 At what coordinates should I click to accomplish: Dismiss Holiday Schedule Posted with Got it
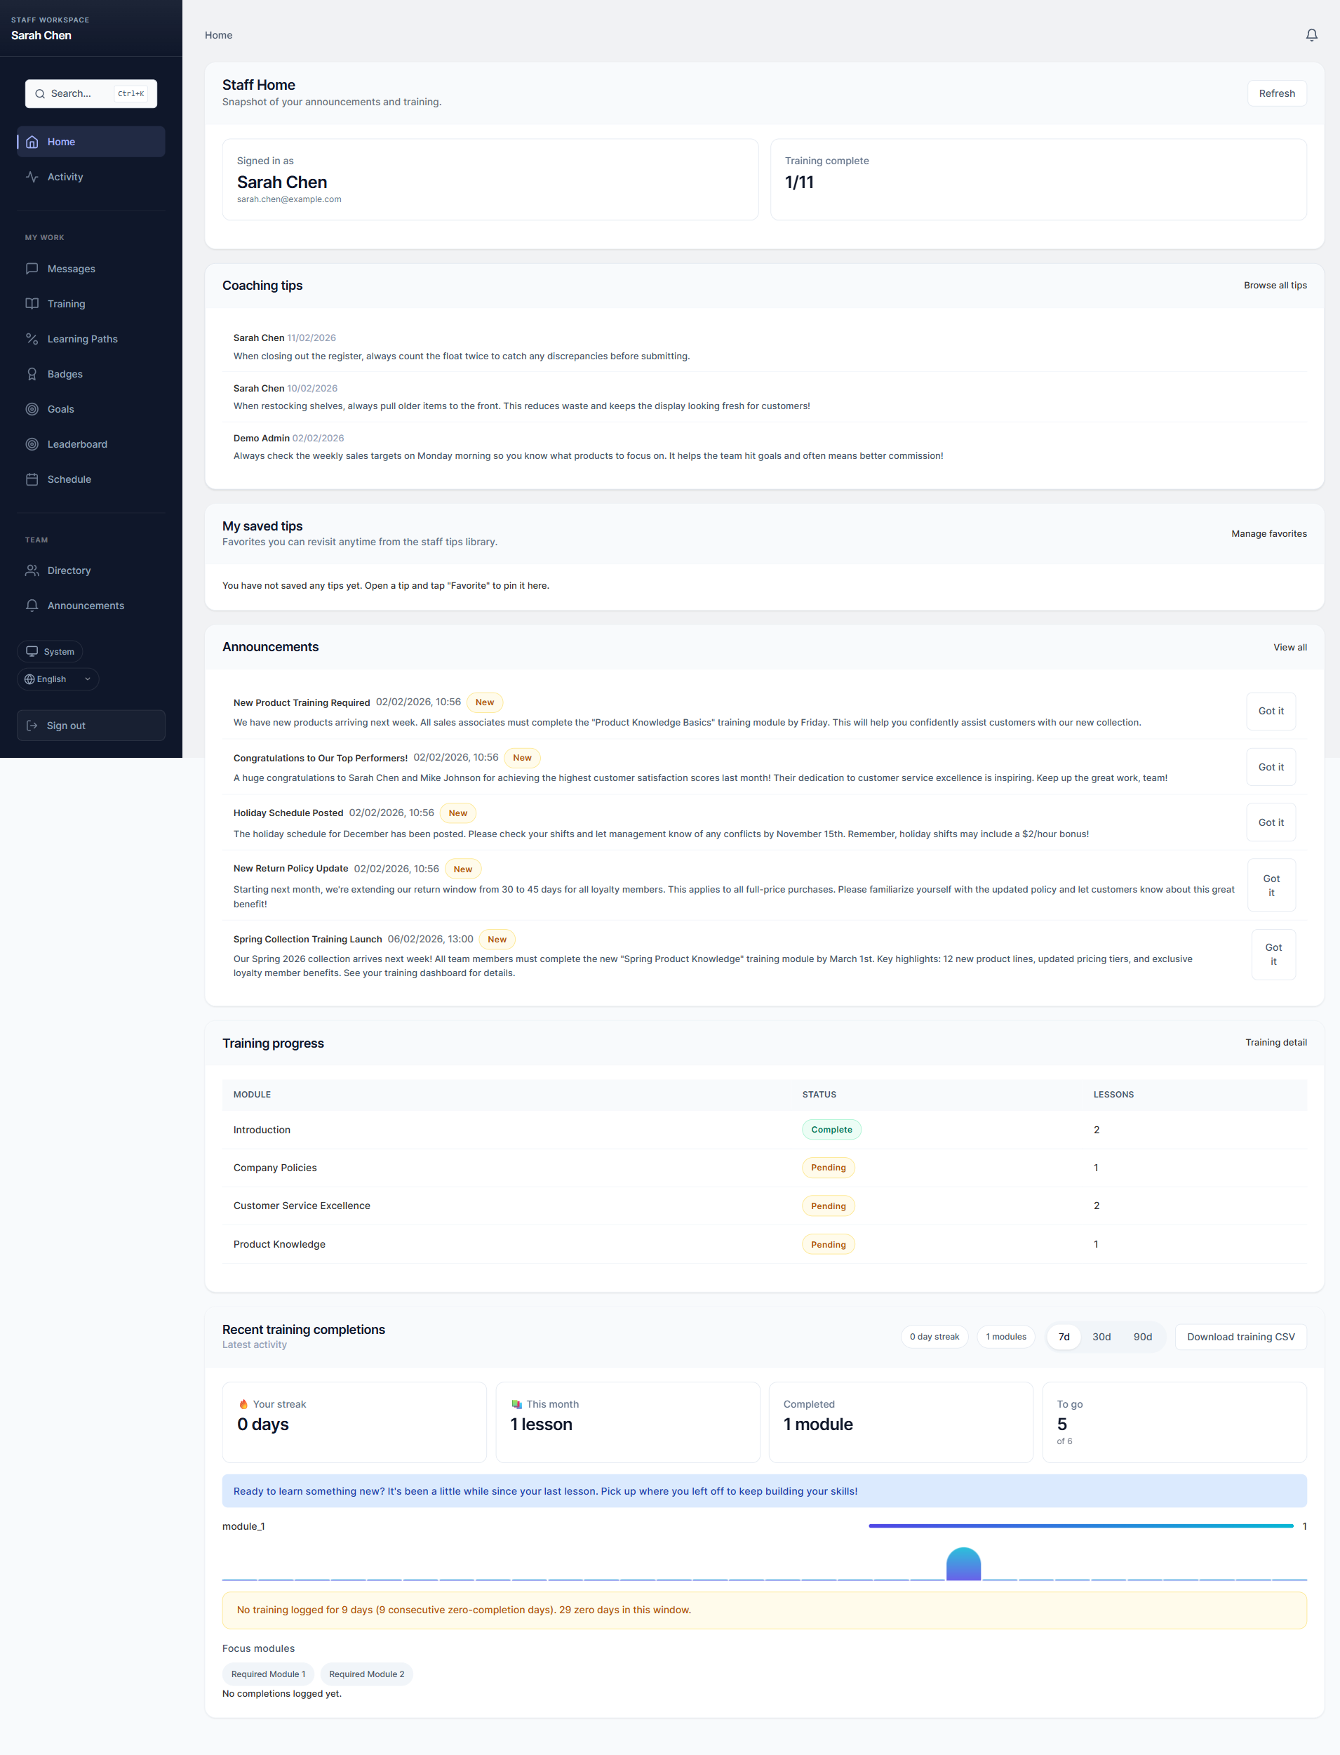click(1271, 822)
